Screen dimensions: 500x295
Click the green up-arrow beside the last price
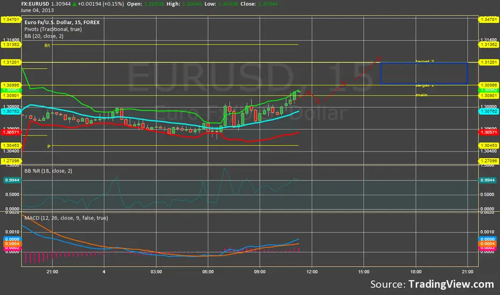(x=74, y=4)
